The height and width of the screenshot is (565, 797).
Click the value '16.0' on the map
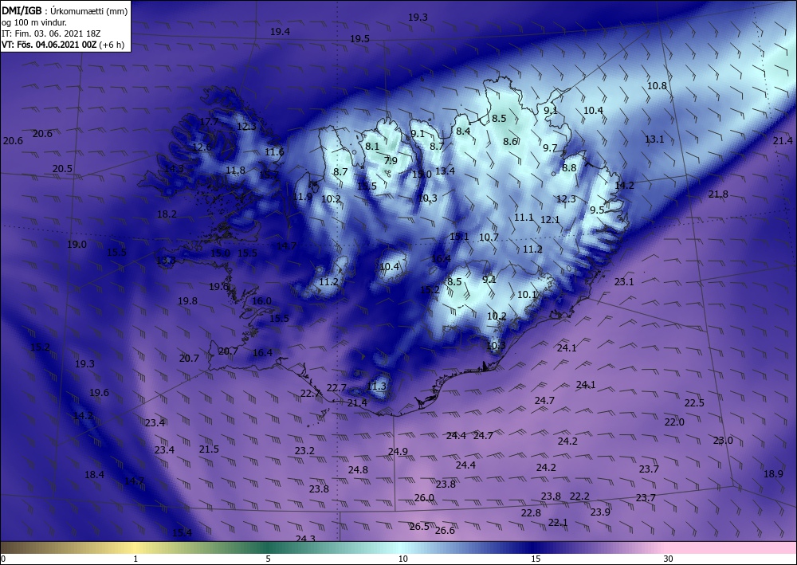tap(261, 301)
